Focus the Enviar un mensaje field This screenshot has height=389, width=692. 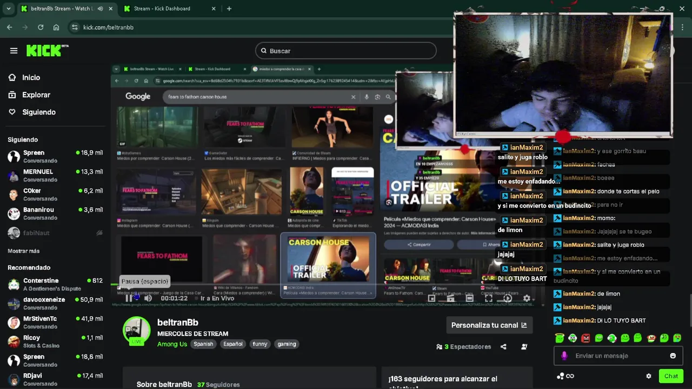coord(618,356)
